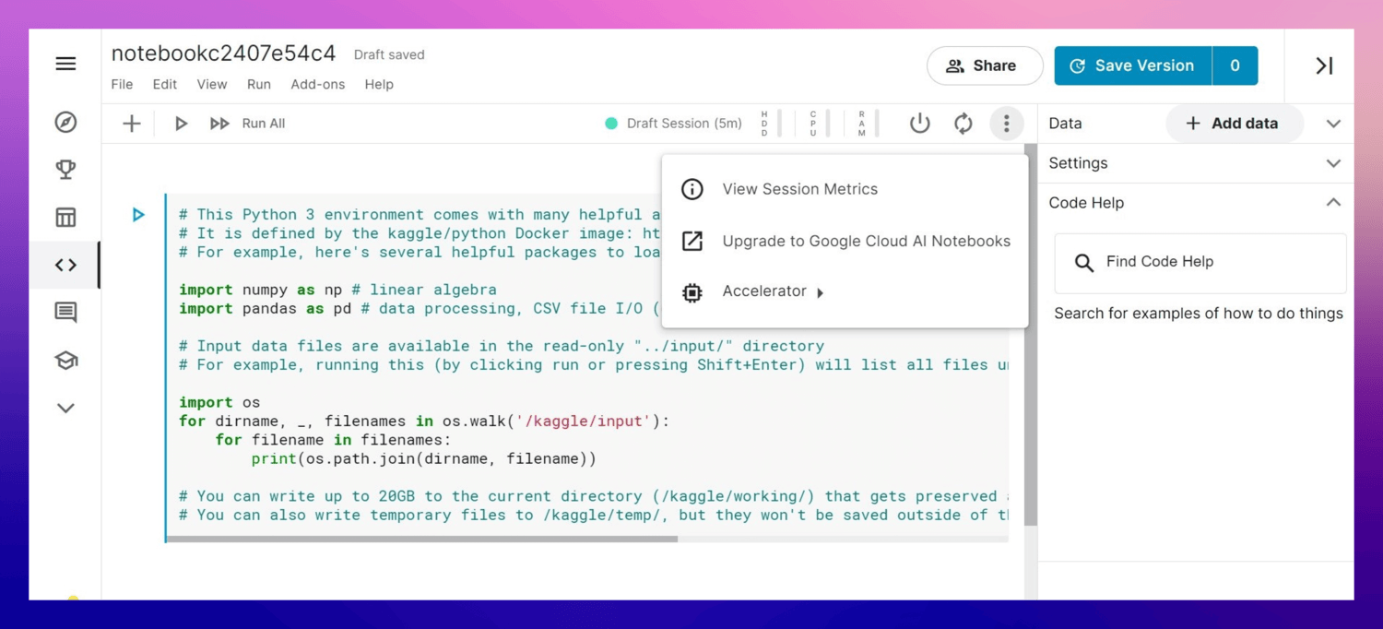
Task: Click the external-link upgrade icon
Action: [x=691, y=241]
